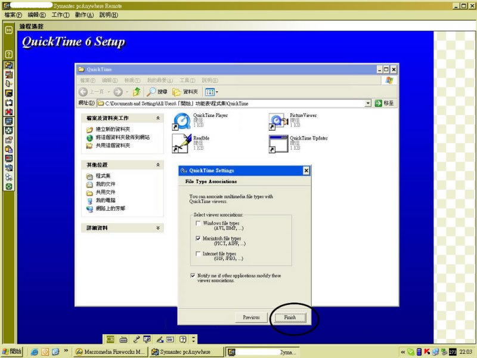Click share this folder link
477x358 pixels.
click(x=113, y=146)
